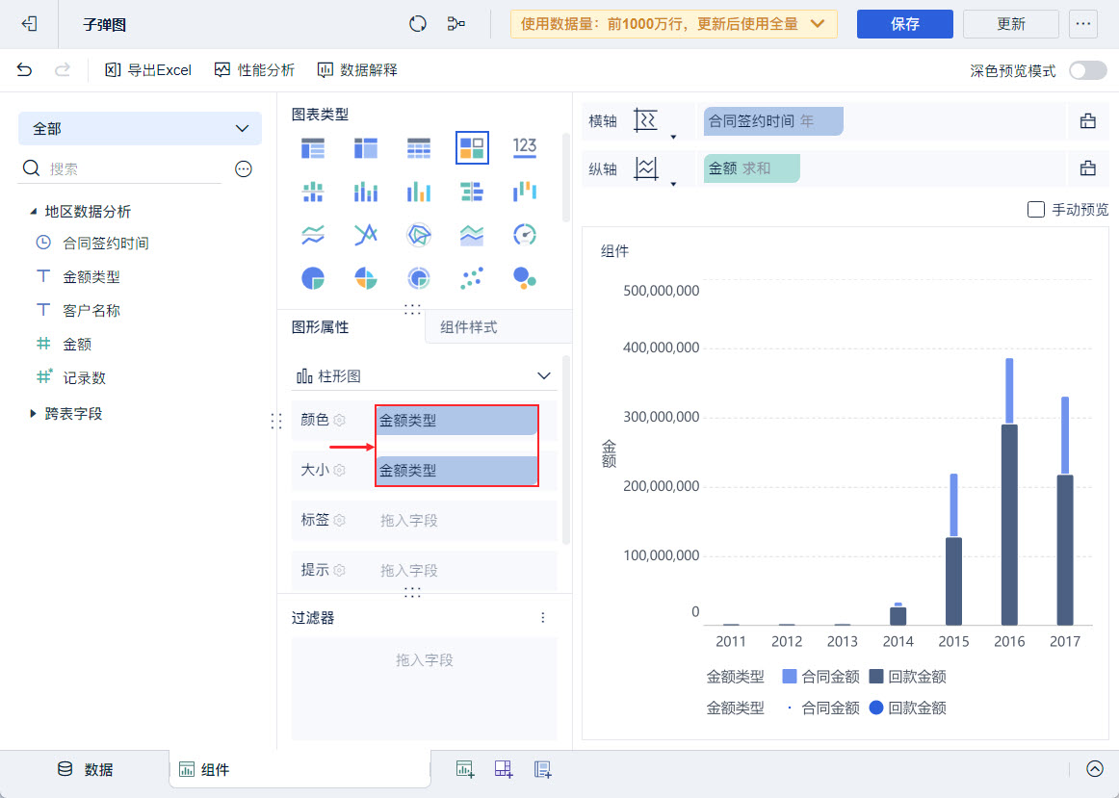This screenshot has height=798, width=1119.
Task: Select the grouped table chart type
Action: tap(313, 148)
